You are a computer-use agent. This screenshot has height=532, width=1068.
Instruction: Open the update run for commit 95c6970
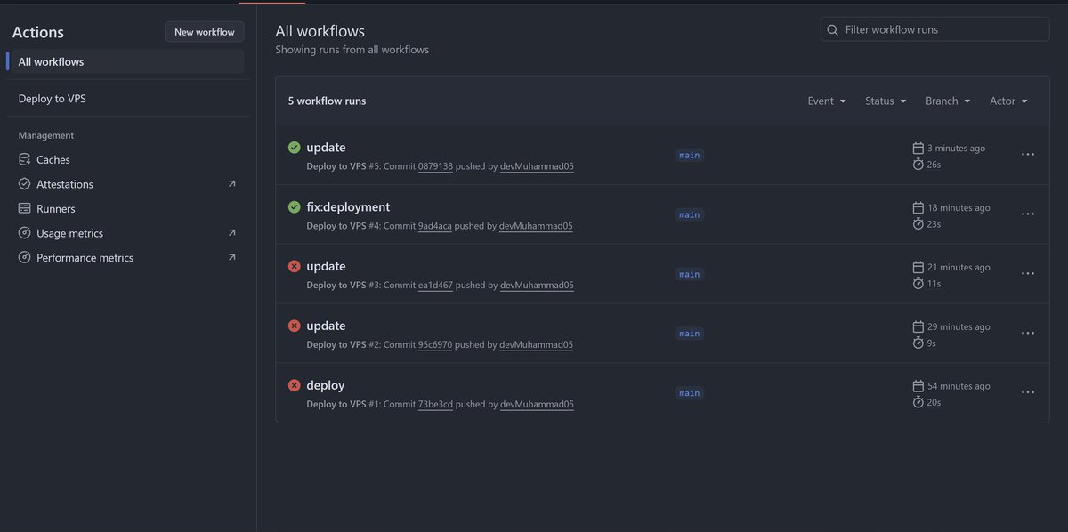(326, 326)
